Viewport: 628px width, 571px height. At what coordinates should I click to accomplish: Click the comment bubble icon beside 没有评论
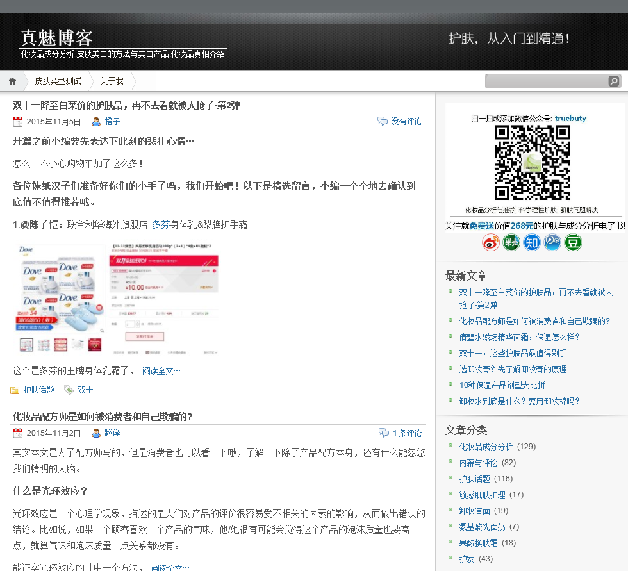pos(383,121)
